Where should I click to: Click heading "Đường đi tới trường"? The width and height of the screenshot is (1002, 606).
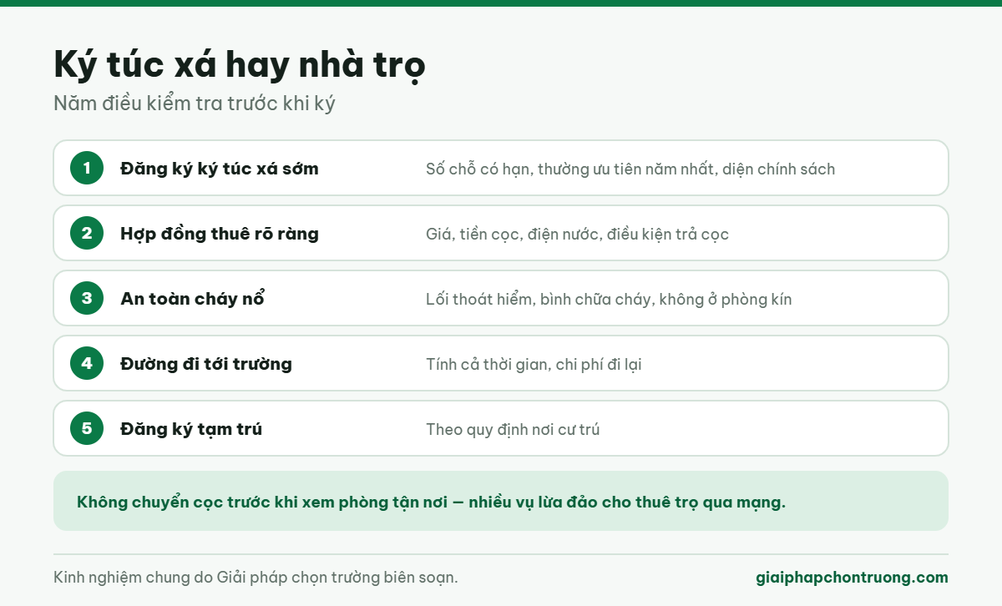(x=206, y=364)
